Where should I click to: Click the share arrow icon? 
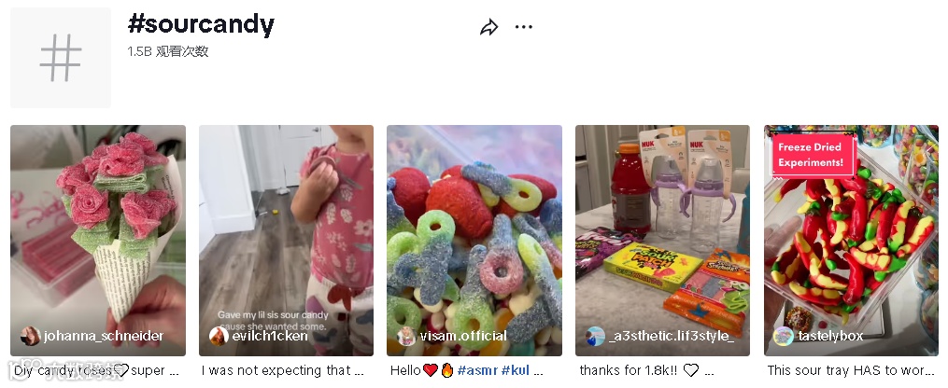coord(488,27)
